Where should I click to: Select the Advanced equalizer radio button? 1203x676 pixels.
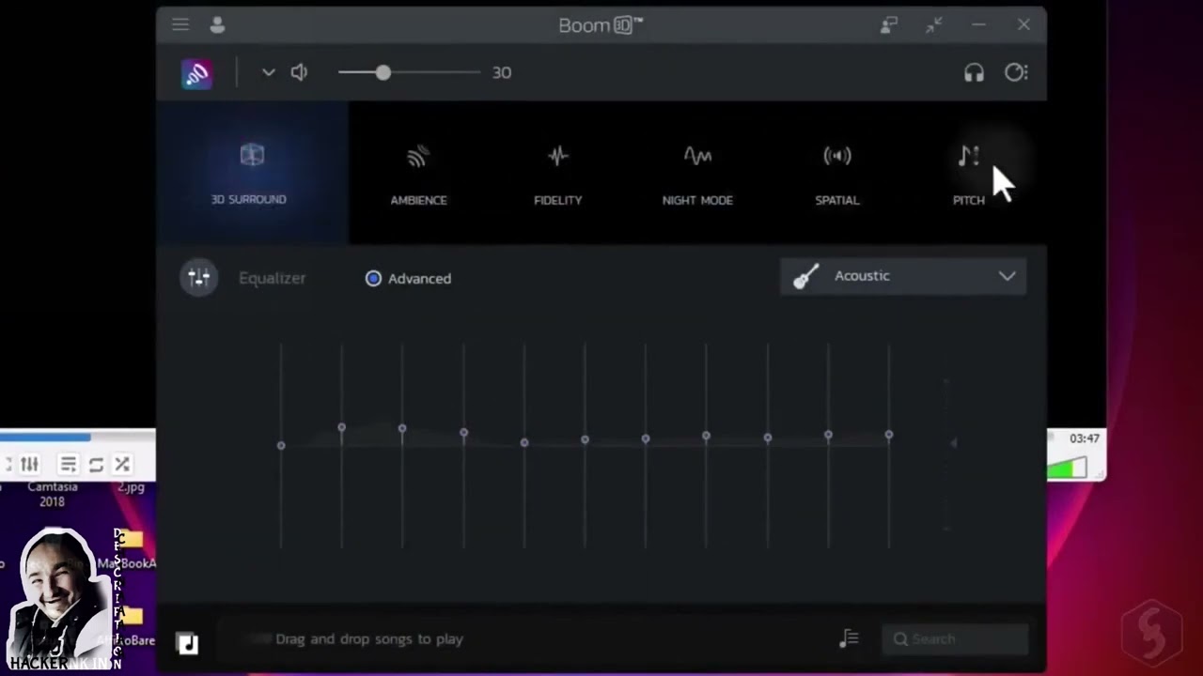(373, 279)
